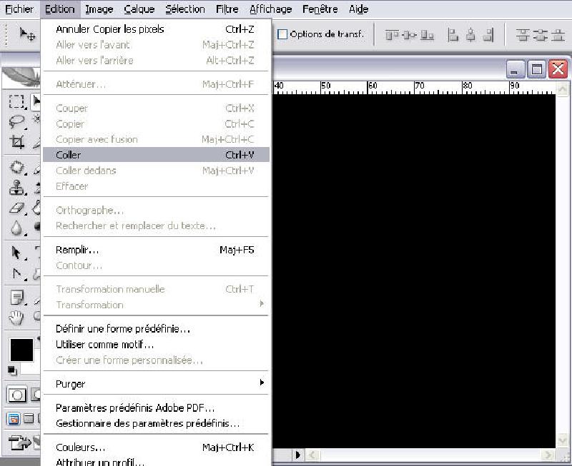This screenshot has width=572, height=466.
Task: Click horizontal scrollbar right arrow
Action: click(x=547, y=455)
